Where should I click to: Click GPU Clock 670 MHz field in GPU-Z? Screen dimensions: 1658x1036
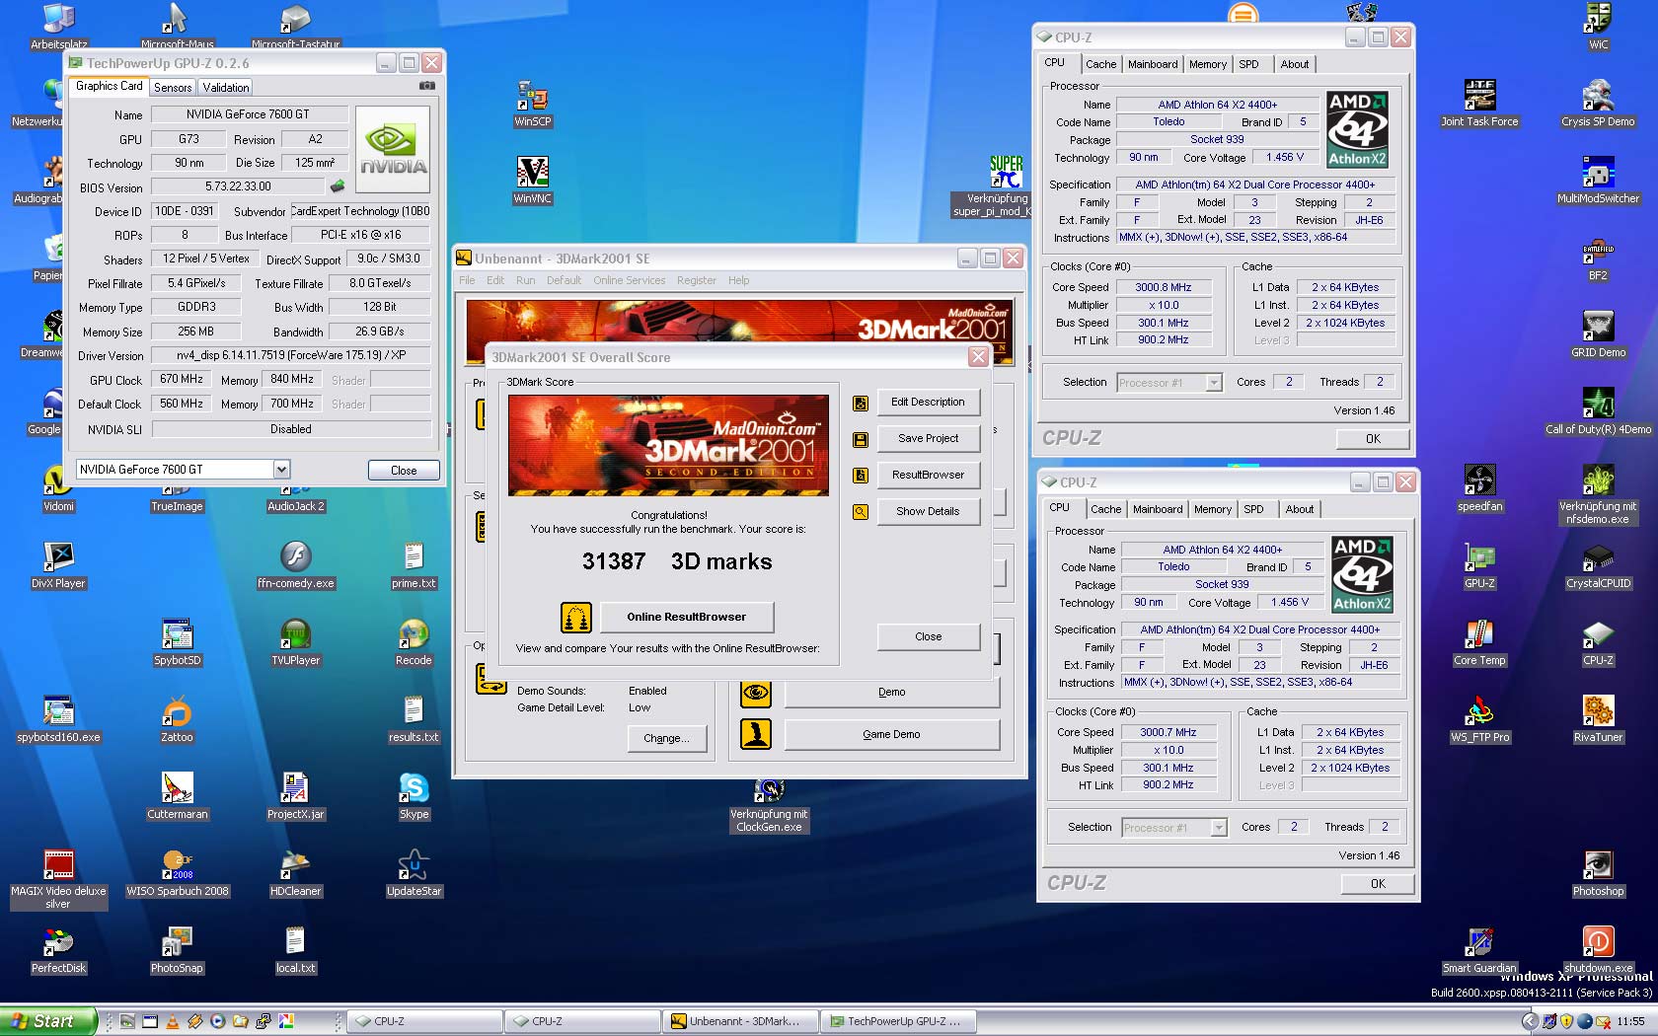point(183,380)
